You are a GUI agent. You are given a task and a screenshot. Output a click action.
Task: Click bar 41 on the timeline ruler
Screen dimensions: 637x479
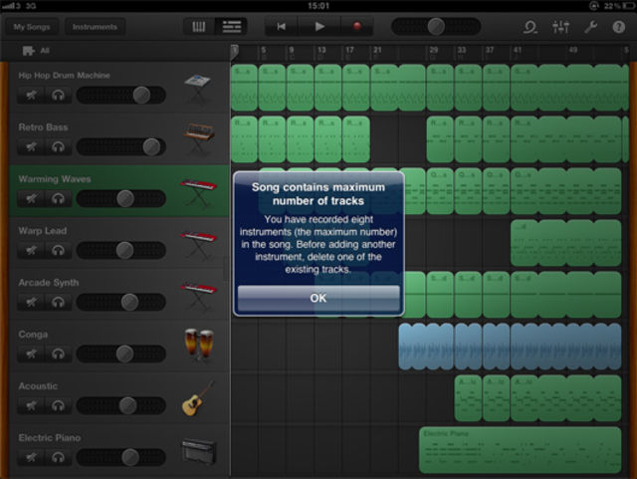coord(518,50)
